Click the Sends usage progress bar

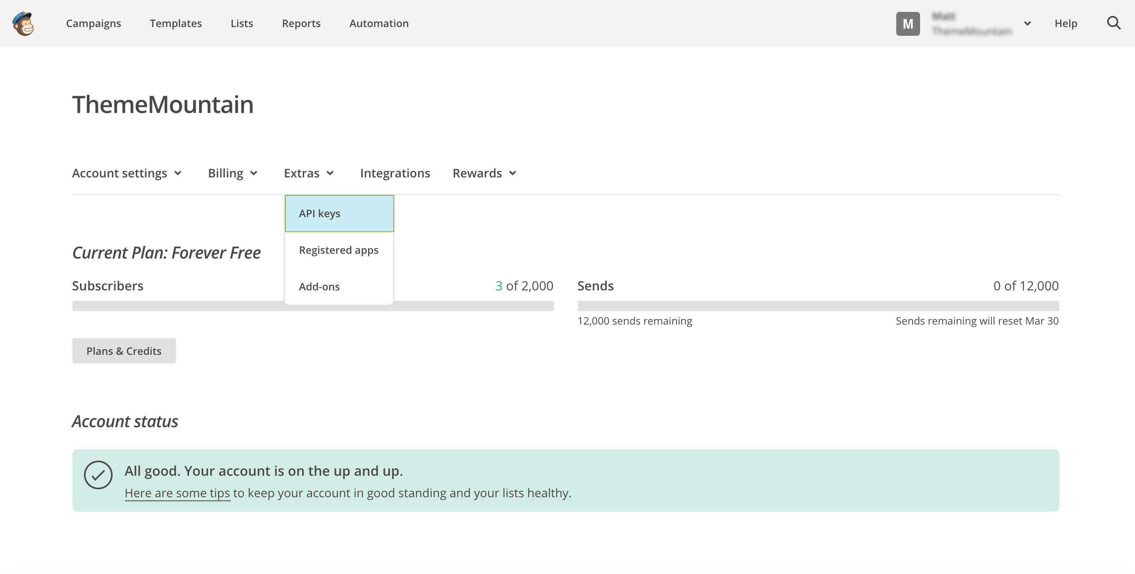coord(818,306)
